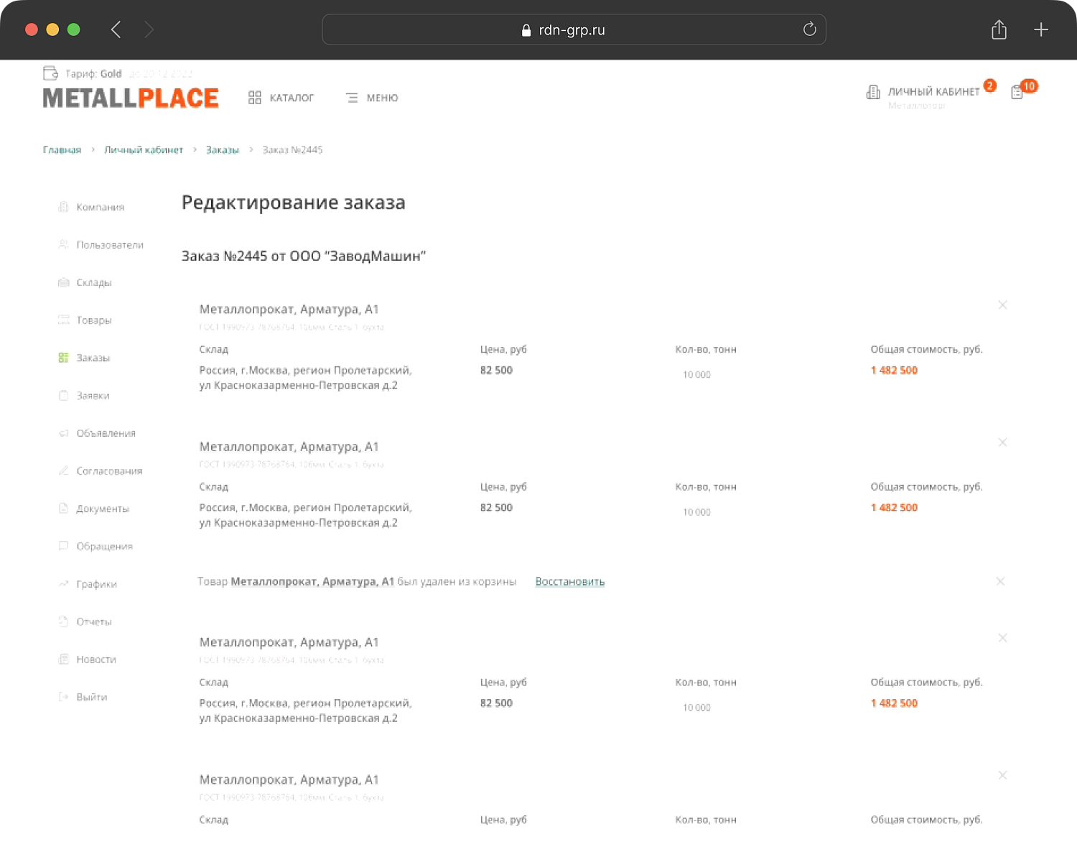The width and height of the screenshot is (1077, 842).
Task: Click the Каталог grid icon
Action: pyautogui.click(x=255, y=98)
